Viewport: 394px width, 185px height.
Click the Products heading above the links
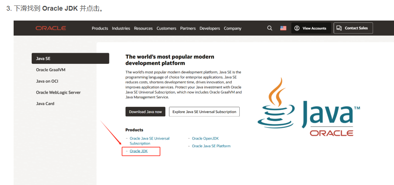click(x=134, y=130)
